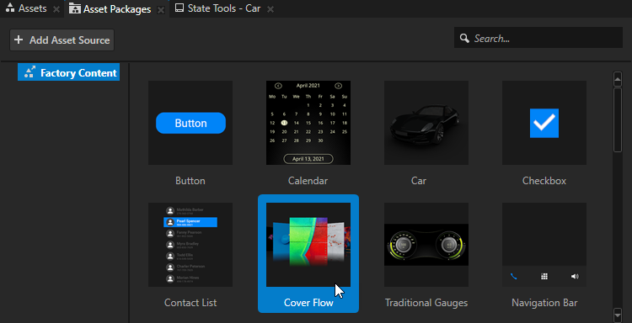Click the 'Contact List' label text
632x323 pixels.
(190, 303)
